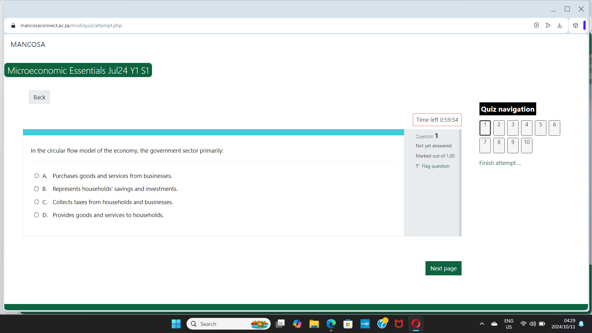Open Finish attempt link
Screen dimensions: 592x333
(x=500, y=162)
